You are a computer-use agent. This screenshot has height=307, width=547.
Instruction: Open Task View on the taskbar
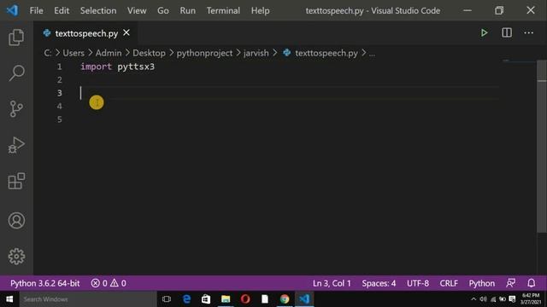point(167,299)
